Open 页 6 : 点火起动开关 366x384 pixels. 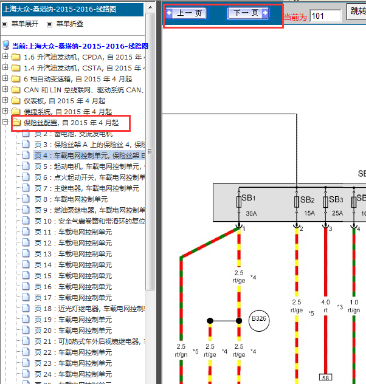[x=89, y=177]
